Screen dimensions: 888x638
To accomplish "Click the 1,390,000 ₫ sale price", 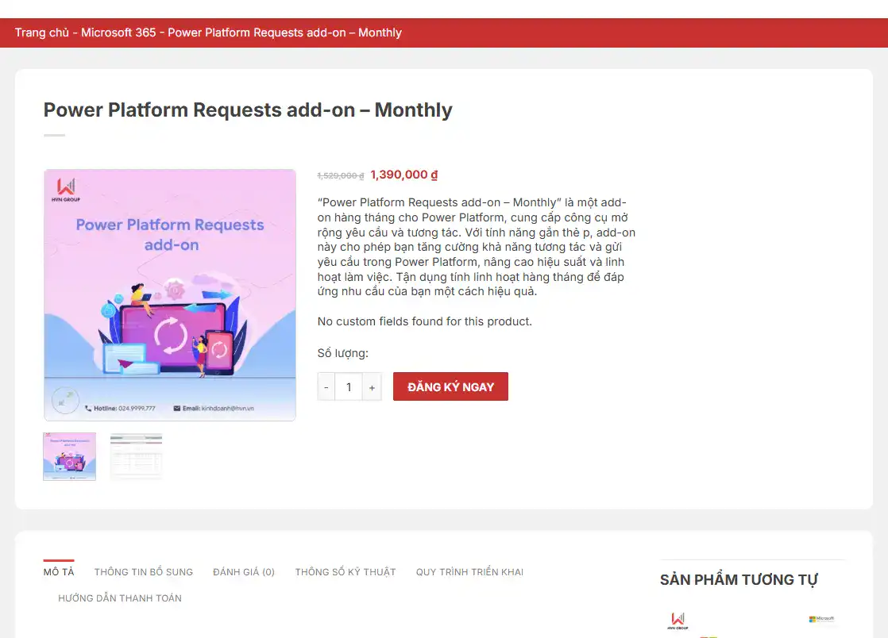I will coord(403,175).
